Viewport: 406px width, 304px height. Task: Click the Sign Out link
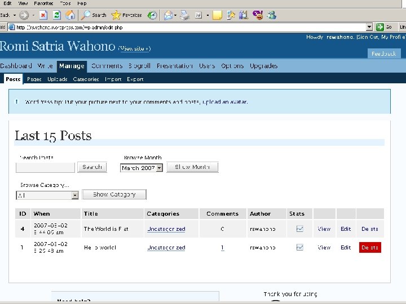pos(368,37)
